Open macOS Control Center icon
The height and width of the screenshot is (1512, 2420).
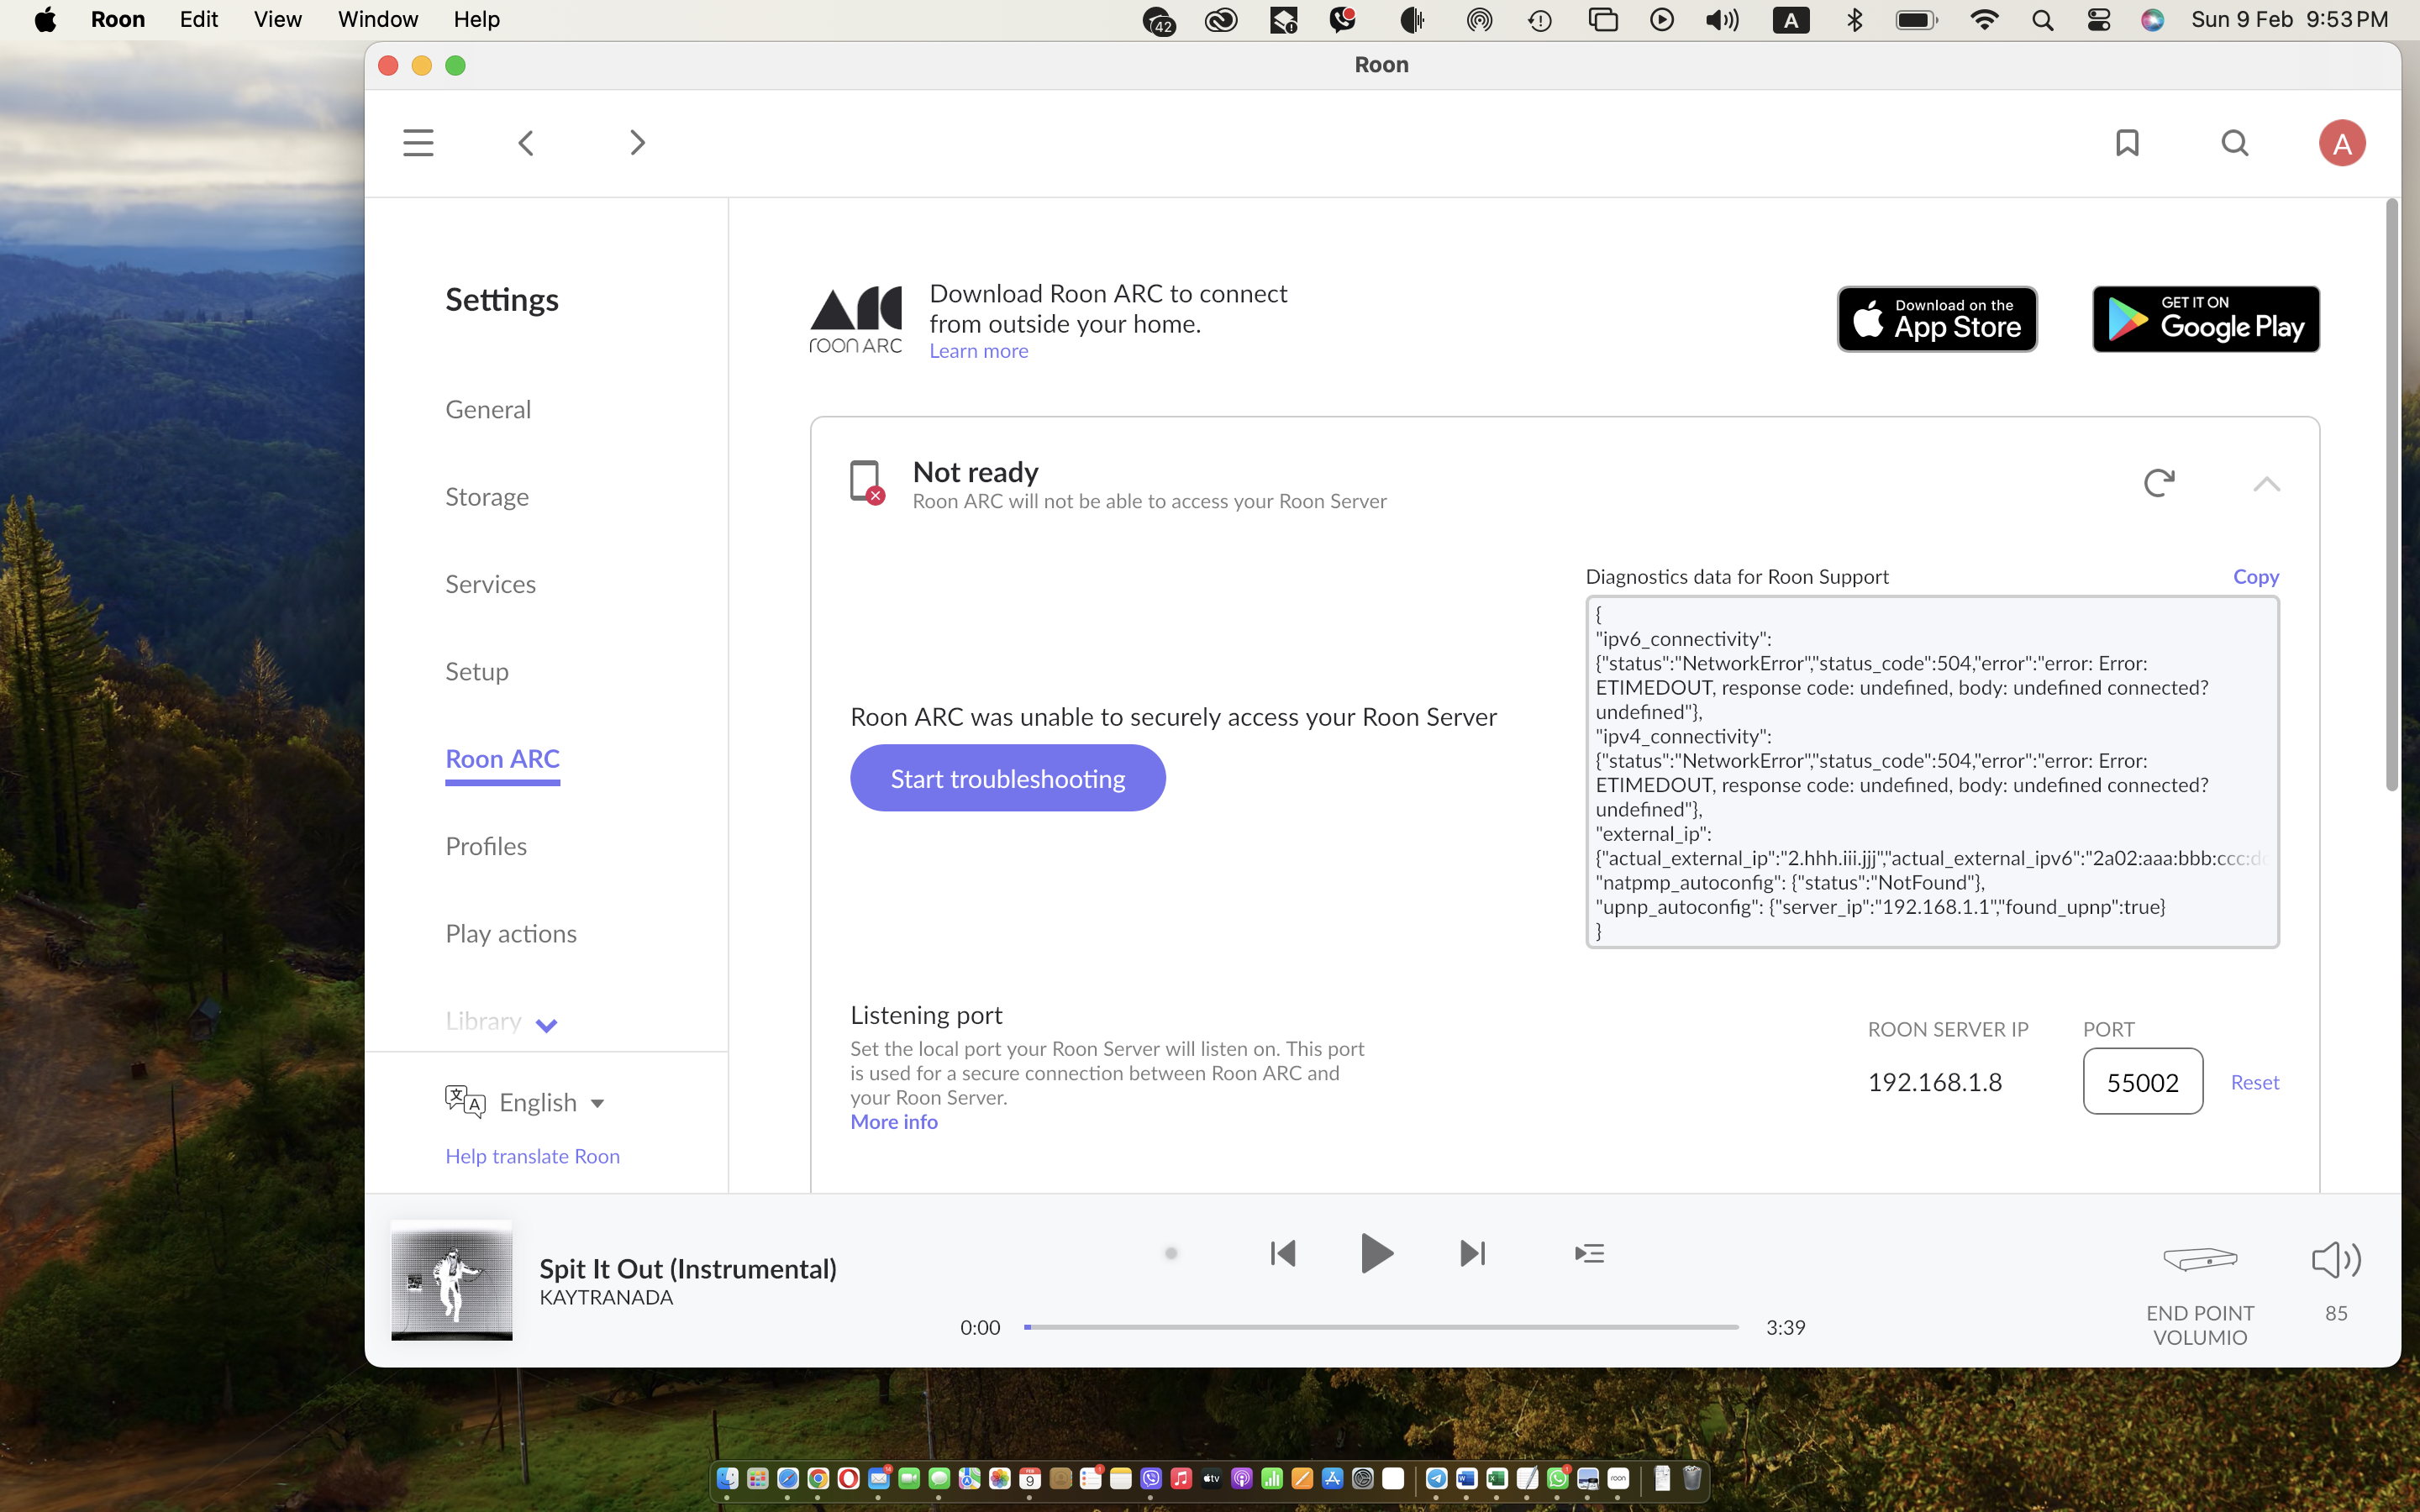(2098, 20)
